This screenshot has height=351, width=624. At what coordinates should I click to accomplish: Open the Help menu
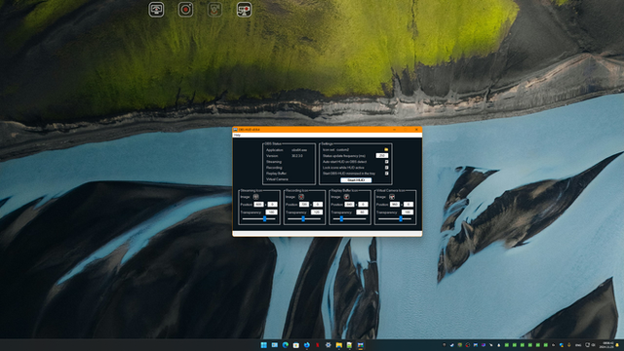(x=237, y=136)
